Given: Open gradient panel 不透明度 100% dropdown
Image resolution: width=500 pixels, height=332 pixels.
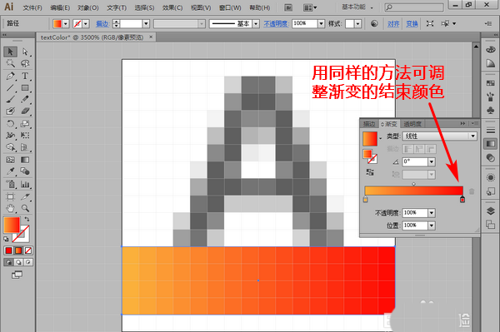Looking at the screenshot, I should coord(432,213).
